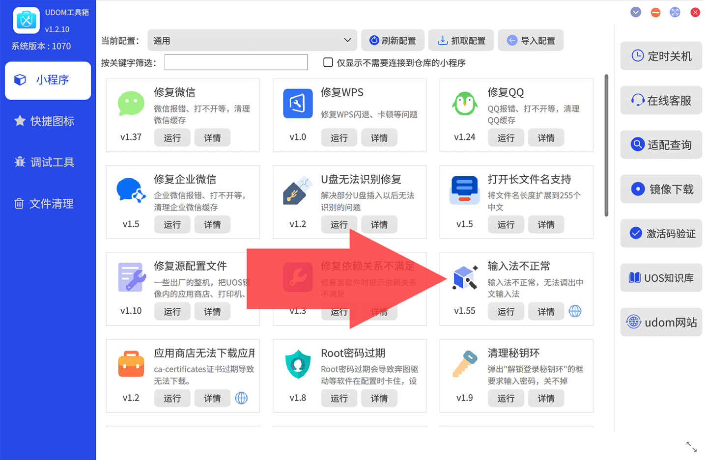This screenshot has height=460, width=706.
Task: Run the 修复WPS applet
Action: (339, 138)
